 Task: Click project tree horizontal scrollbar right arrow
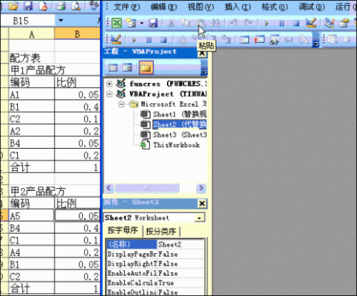pos(201,188)
